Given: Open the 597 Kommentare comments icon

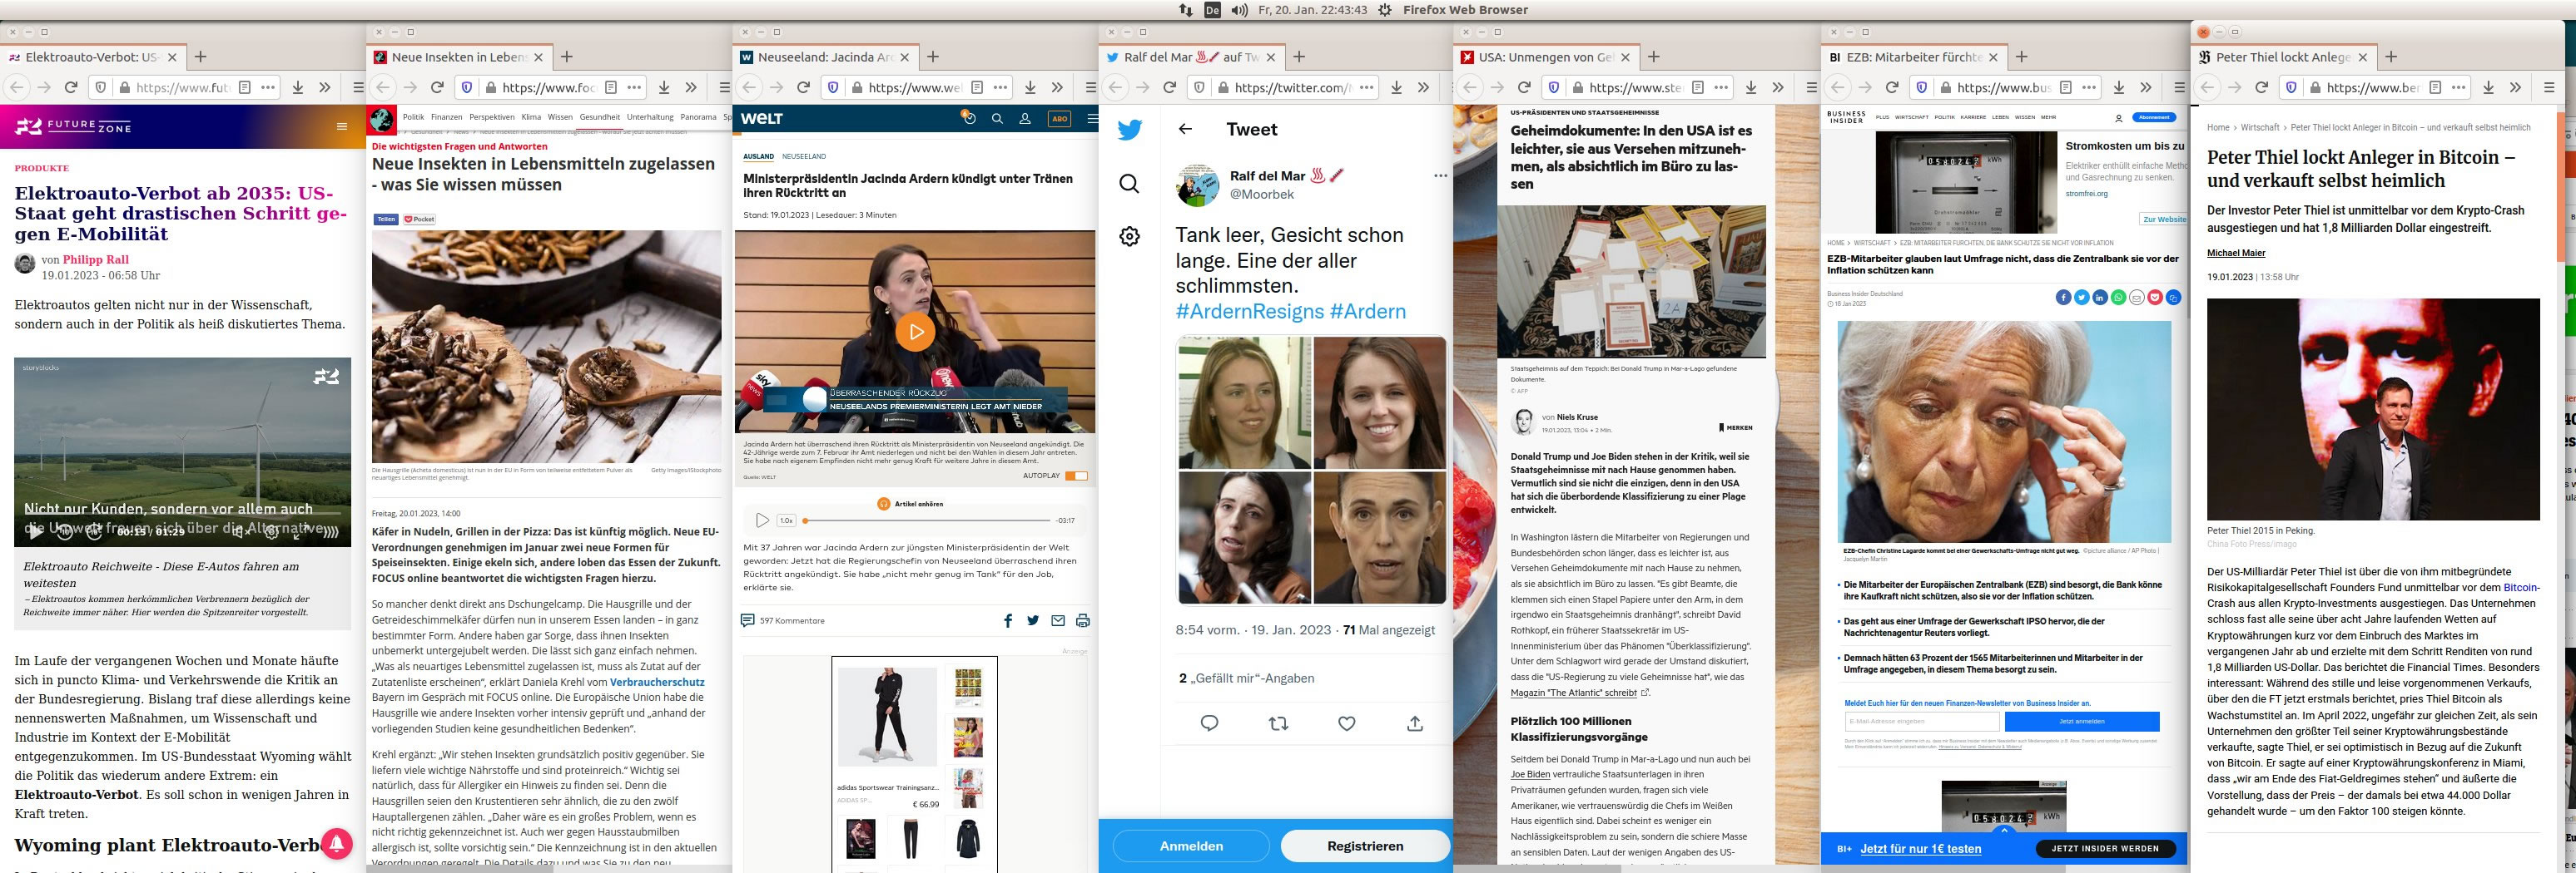Looking at the screenshot, I should coord(747,620).
